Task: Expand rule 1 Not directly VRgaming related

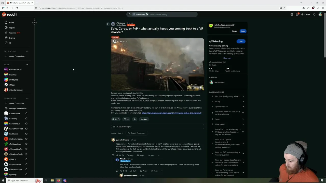Action: [x=243, y=96]
